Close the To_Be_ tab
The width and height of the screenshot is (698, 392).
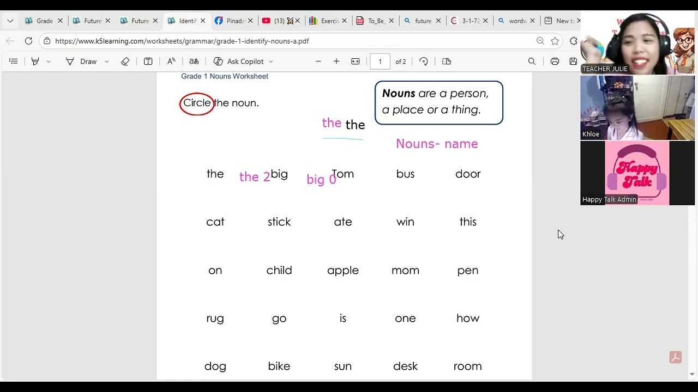391,21
